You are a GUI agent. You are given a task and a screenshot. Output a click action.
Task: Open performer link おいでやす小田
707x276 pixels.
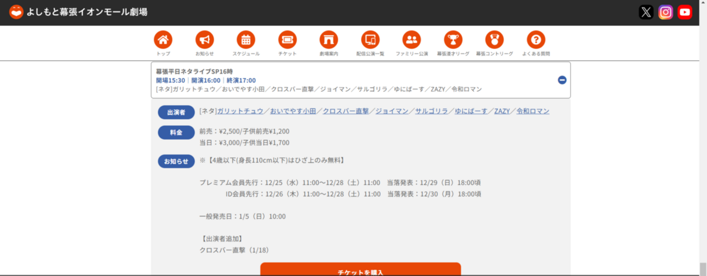pos(293,111)
